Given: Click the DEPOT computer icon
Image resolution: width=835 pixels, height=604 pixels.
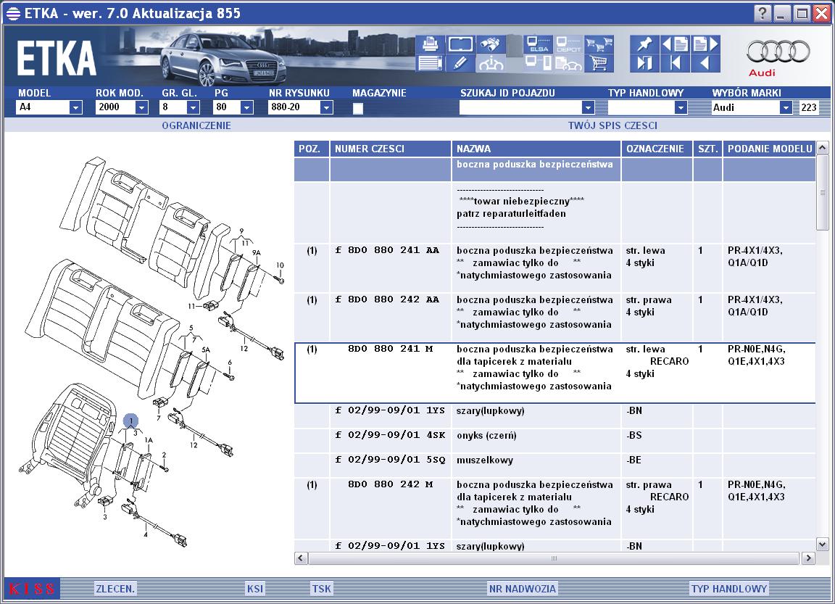Looking at the screenshot, I should click(x=568, y=44).
